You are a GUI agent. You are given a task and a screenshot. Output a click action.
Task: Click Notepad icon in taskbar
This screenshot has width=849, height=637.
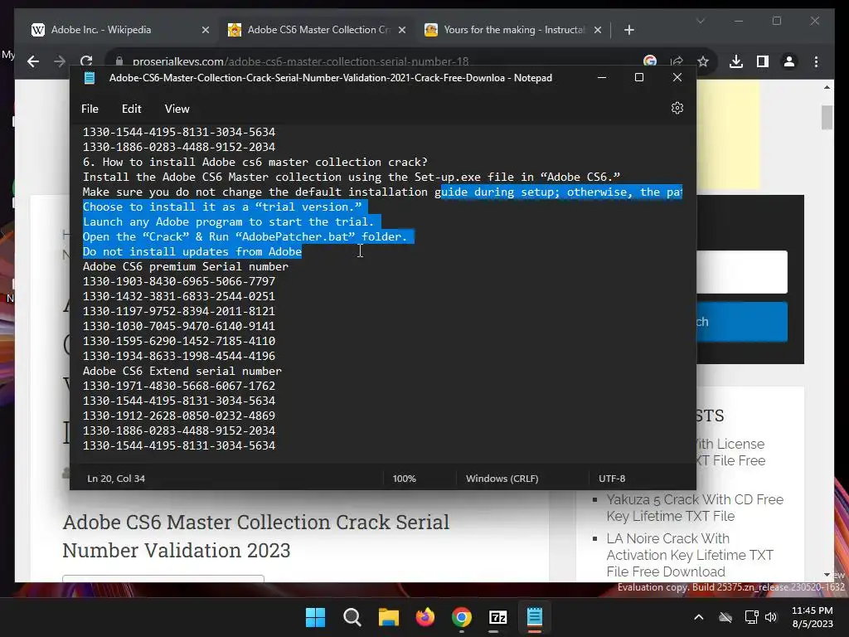point(535,617)
